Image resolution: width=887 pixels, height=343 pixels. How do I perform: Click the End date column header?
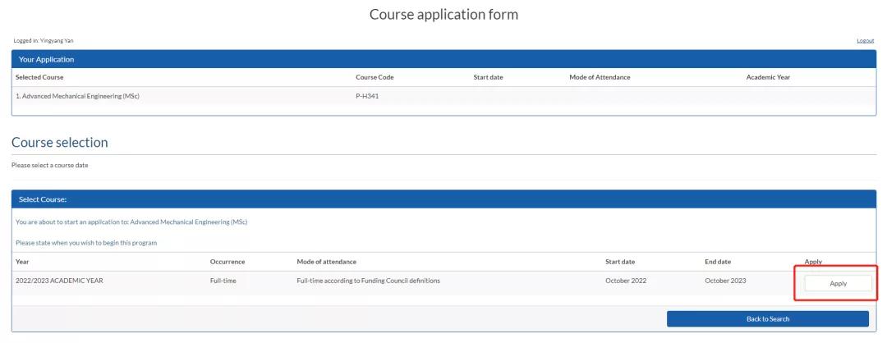click(717, 262)
